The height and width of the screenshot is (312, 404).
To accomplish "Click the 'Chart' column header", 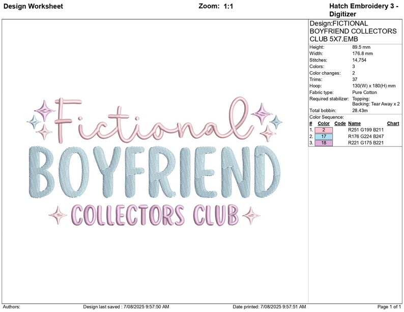I will point(393,123).
